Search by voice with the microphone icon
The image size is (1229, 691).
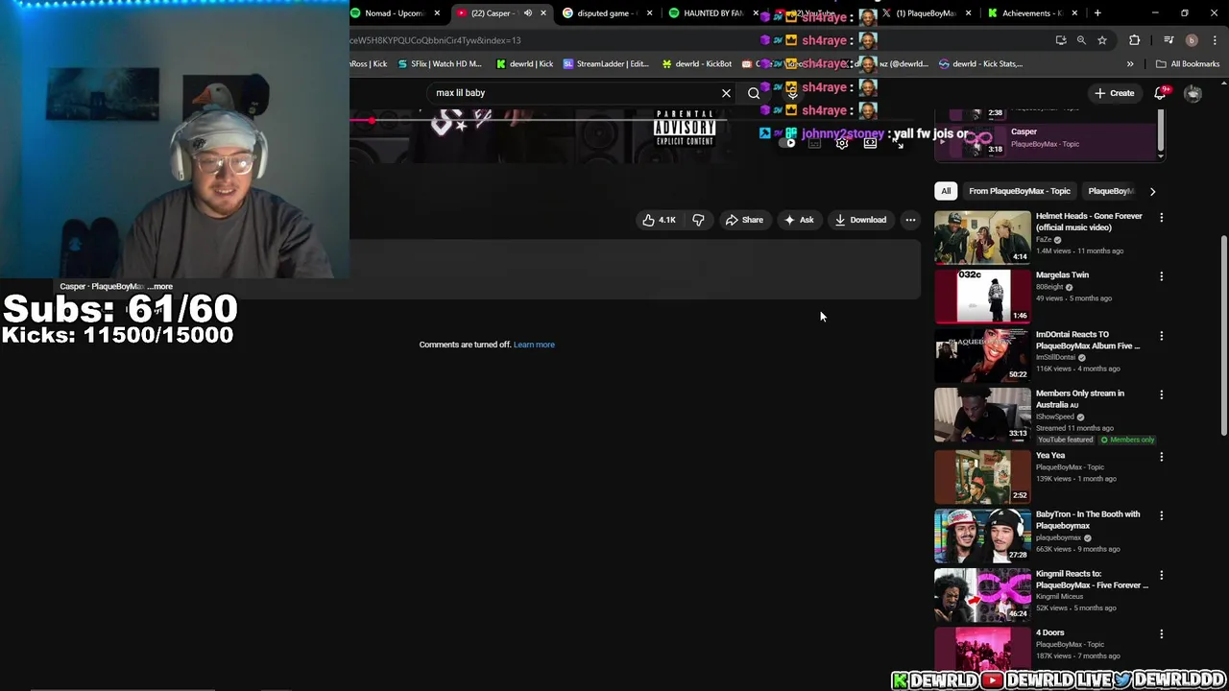coord(792,93)
